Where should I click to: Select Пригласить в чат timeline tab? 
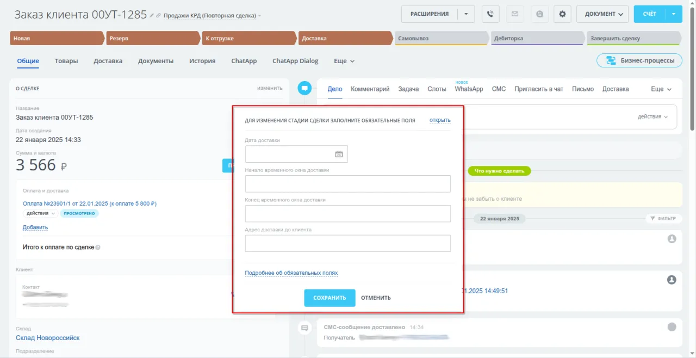539,89
